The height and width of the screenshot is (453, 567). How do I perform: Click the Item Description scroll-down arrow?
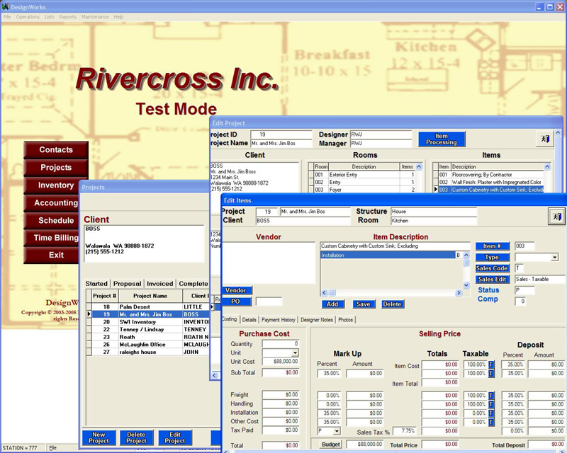[x=466, y=285]
